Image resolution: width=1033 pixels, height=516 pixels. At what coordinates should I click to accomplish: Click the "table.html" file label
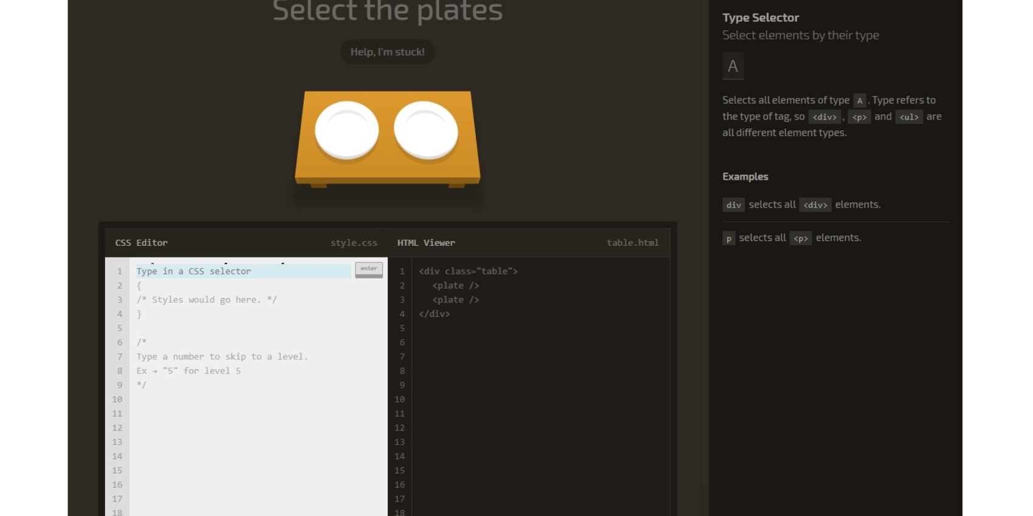[633, 243]
